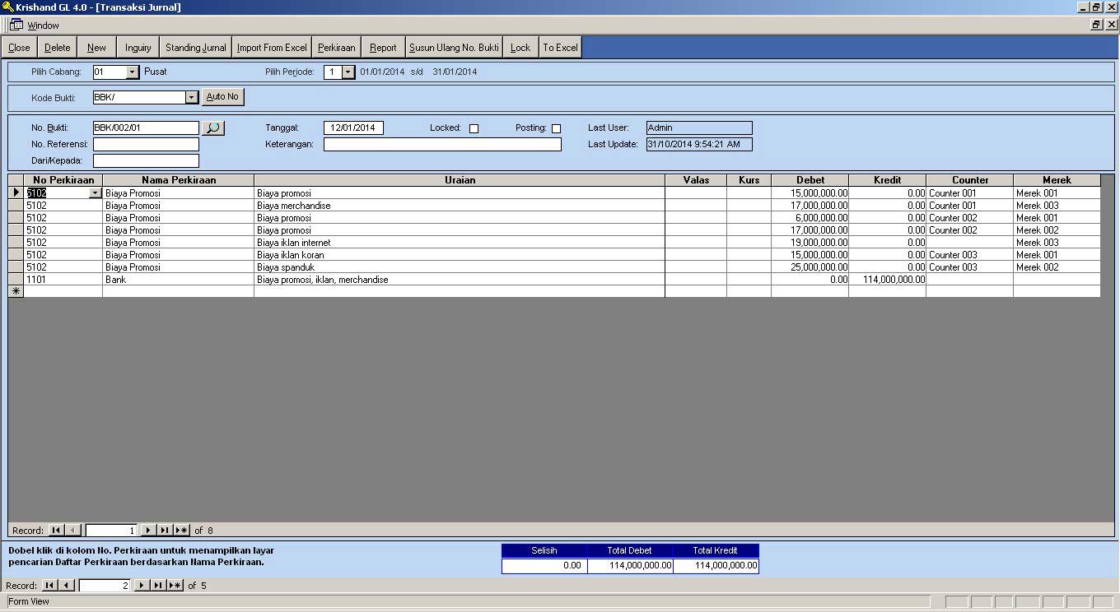Open the Window menu
The width and height of the screenshot is (1120, 612).
(43, 25)
